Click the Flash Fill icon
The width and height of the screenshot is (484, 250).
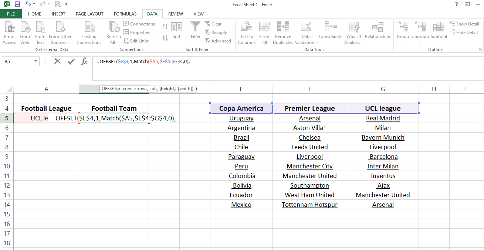pos(264,28)
